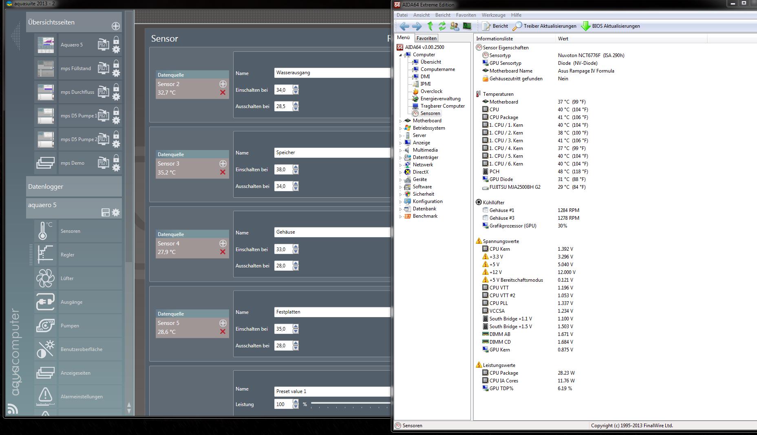
Task: Expand the Benchmark tree node
Action: pos(400,216)
